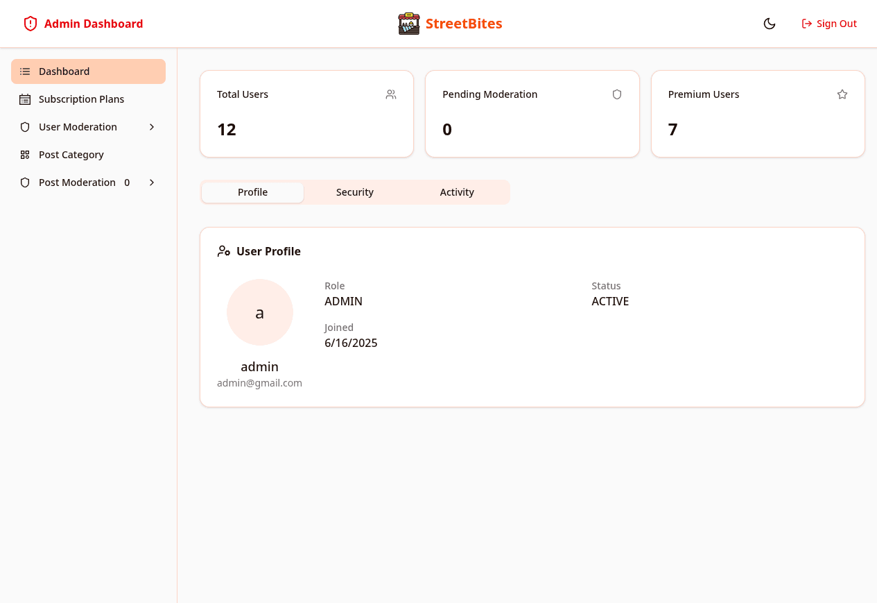Image resolution: width=877 pixels, height=603 pixels.
Task: Click the StreetBites brand name
Action: [x=464, y=24]
